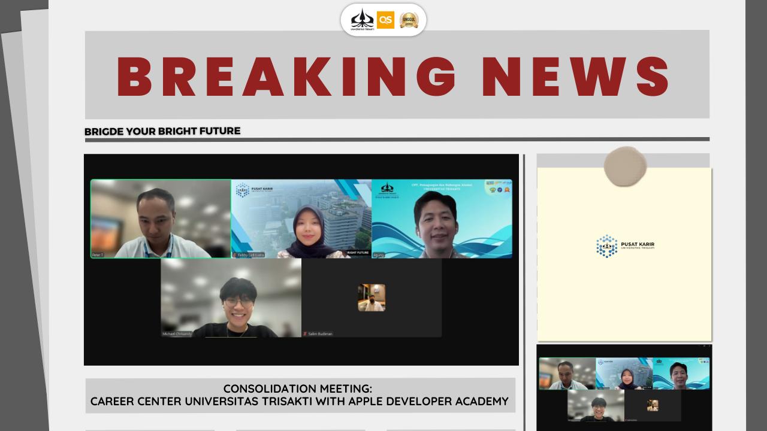
Task: Click the Pusat Karir logo in Febby's tile
Action: pos(253,190)
